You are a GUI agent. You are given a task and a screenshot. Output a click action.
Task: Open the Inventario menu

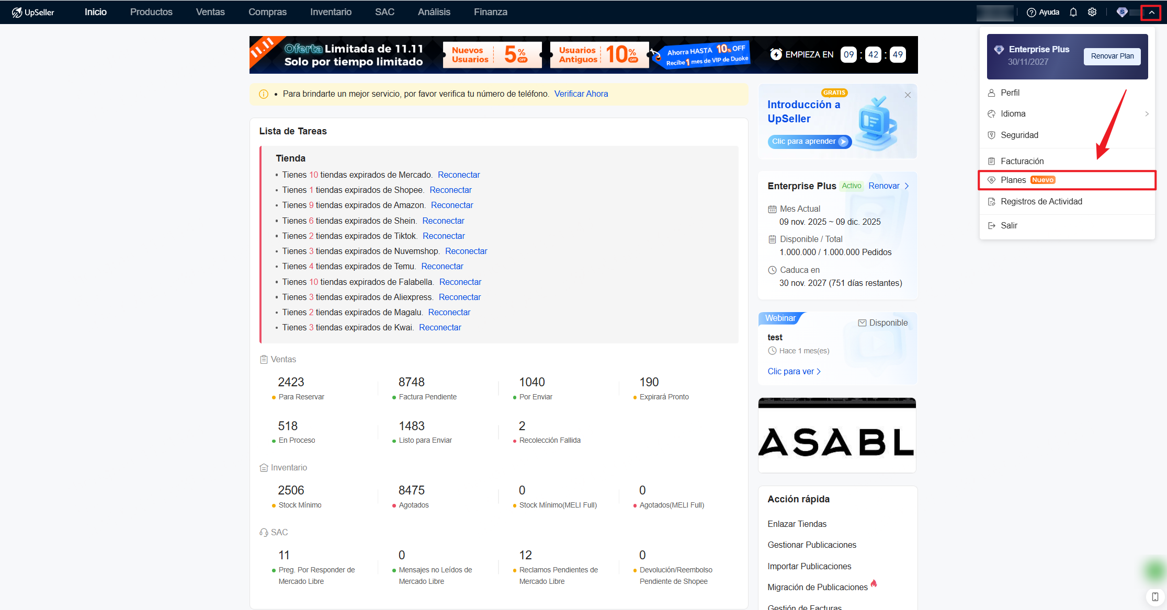331,12
